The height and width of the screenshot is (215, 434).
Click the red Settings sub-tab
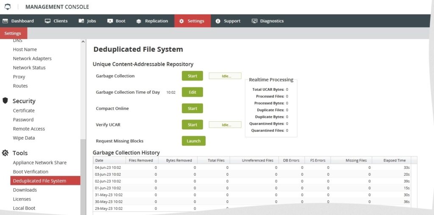pyautogui.click(x=13, y=33)
